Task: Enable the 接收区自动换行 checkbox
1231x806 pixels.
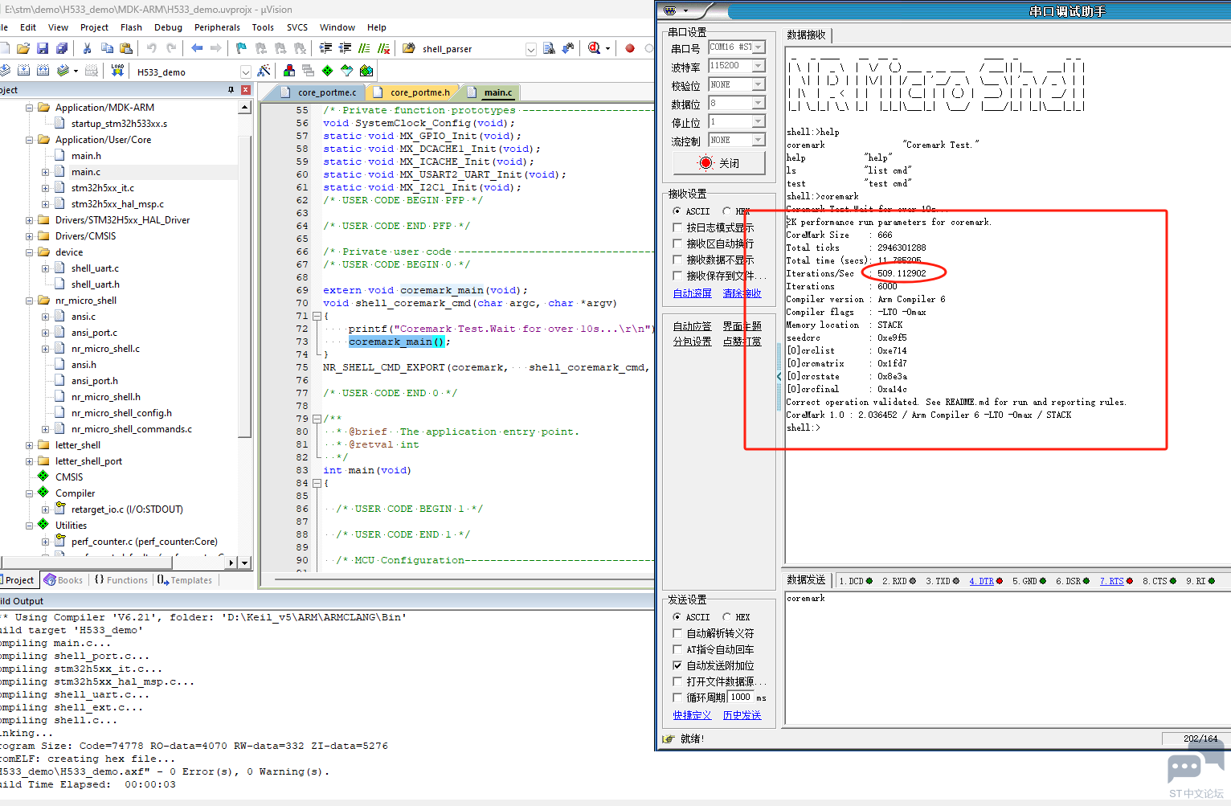Action: click(677, 243)
